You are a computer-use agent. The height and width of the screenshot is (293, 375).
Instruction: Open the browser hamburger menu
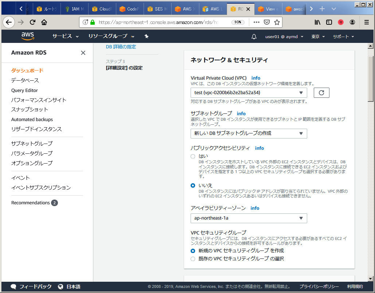(366, 22)
